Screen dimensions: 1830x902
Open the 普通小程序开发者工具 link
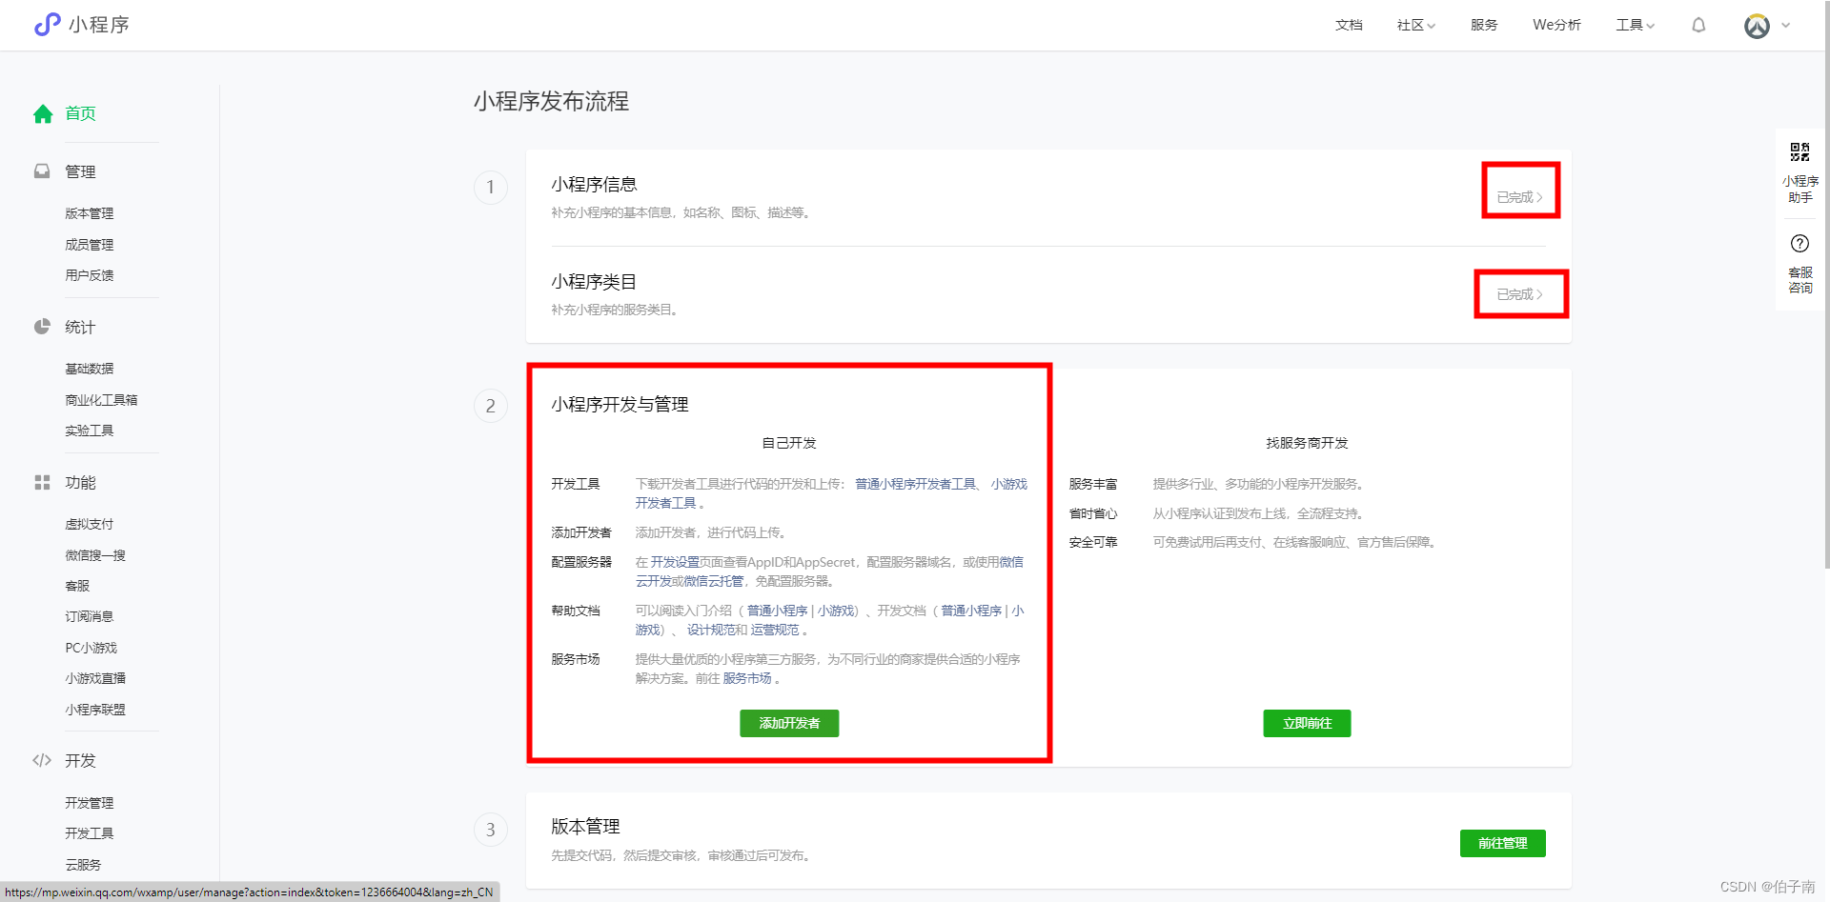pyautogui.click(x=910, y=484)
